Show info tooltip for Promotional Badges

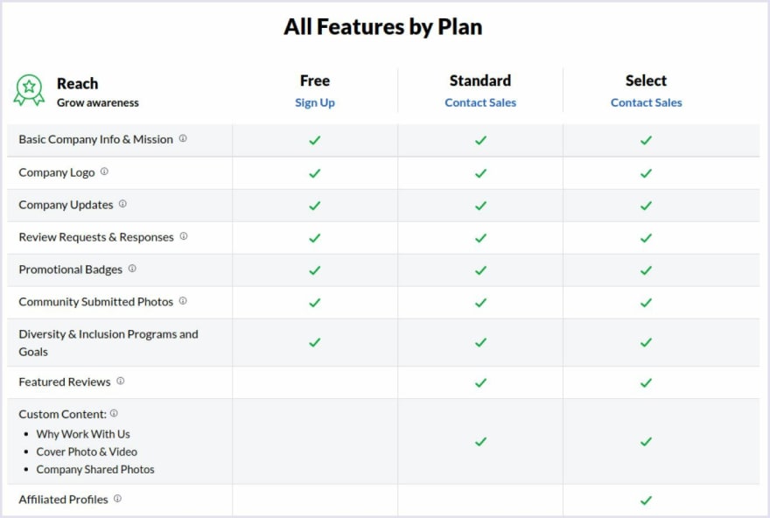click(132, 269)
